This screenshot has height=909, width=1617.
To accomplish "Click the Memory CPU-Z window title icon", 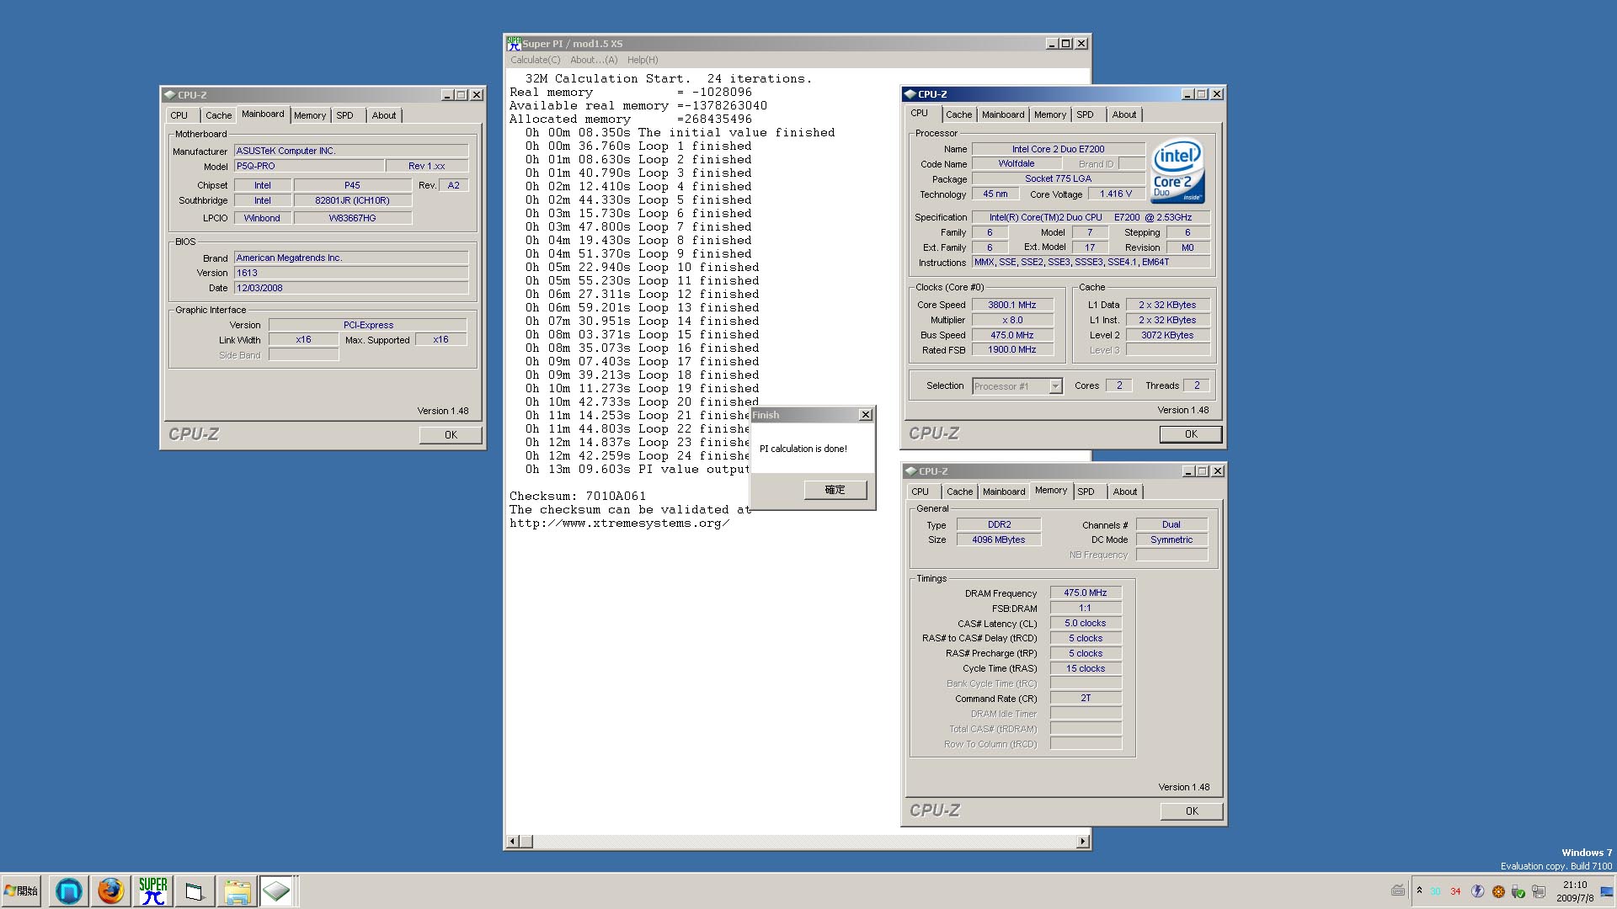I will click(x=911, y=471).
